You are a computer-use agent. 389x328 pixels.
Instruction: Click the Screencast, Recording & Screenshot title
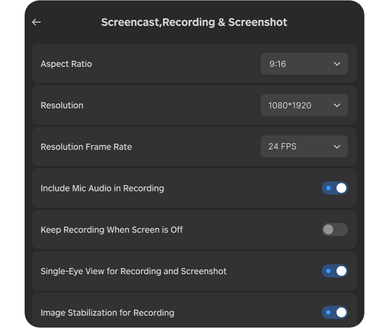194,23
